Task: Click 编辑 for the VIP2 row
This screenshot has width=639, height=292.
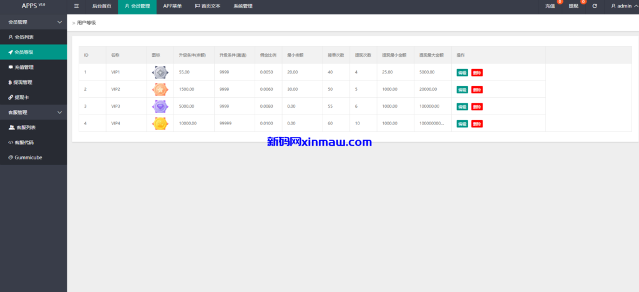Action: (462, 90)
